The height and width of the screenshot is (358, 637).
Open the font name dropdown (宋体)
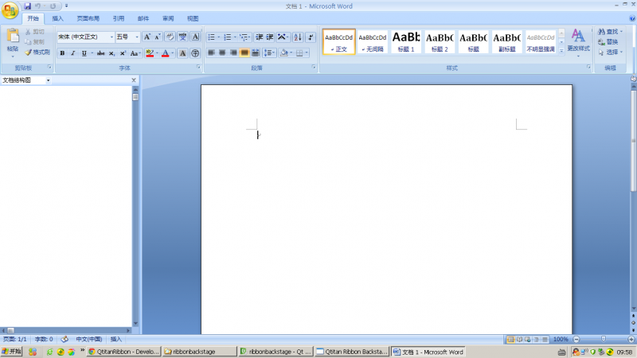111,37
